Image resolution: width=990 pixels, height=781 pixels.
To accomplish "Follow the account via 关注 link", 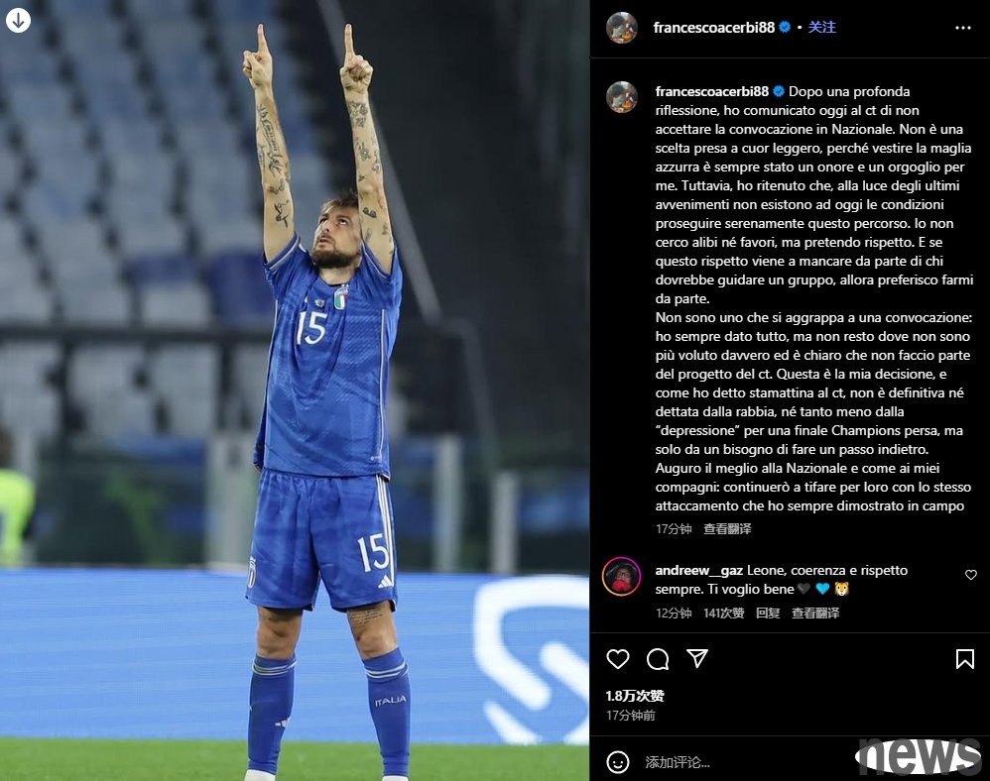I will click(822, 27).
